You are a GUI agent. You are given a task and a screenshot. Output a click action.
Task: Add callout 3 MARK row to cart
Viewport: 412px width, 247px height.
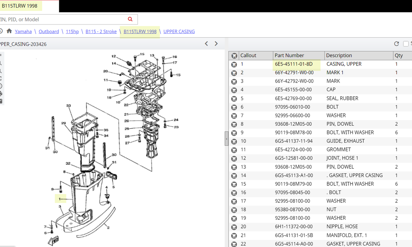tap(234, 81)
